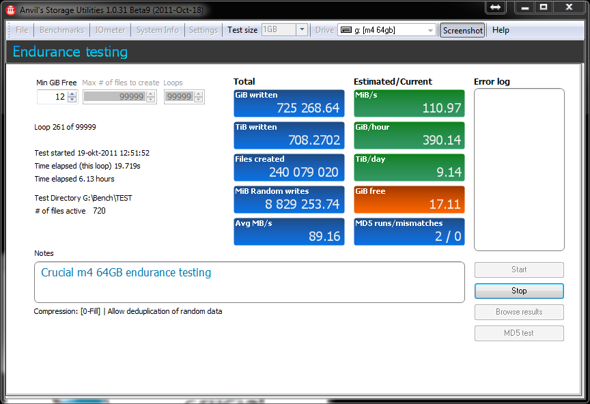Open the System Info menu
The height and width of the screenshot is (404, 590).
(x=157, y=30)
